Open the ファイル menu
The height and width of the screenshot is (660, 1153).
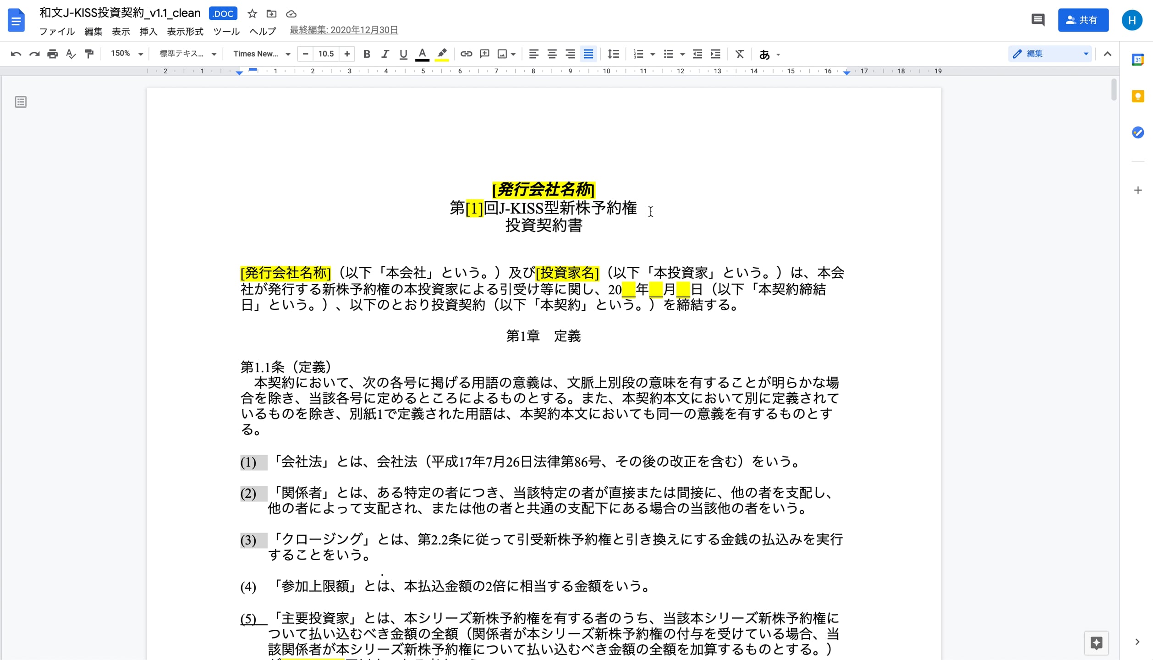tap(57, 31)
